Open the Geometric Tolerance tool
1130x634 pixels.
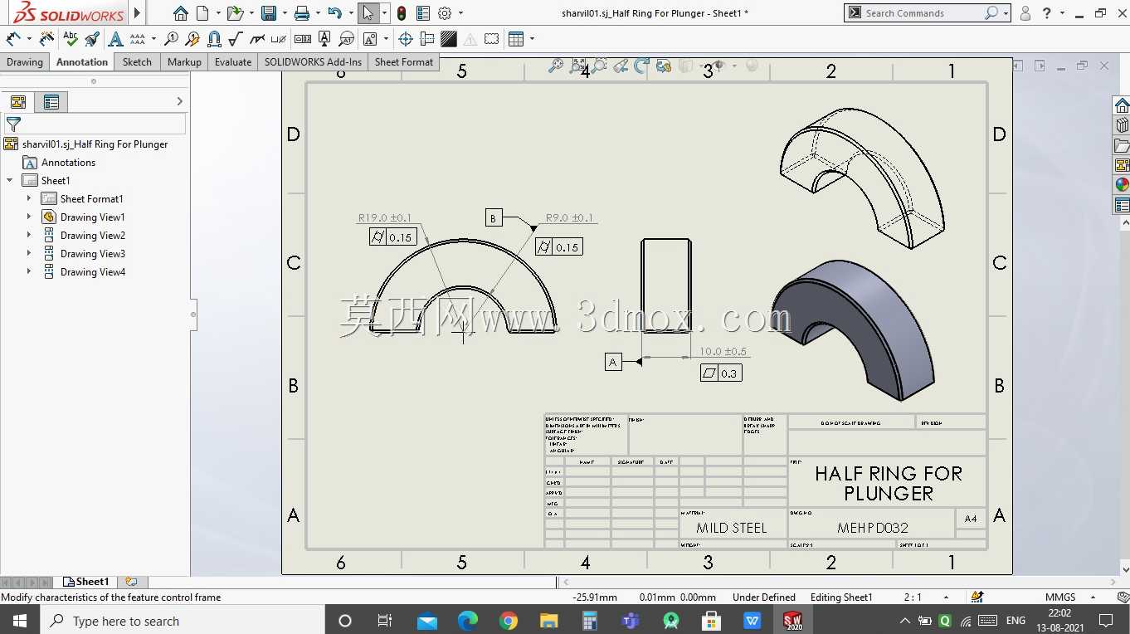point(303,38)
